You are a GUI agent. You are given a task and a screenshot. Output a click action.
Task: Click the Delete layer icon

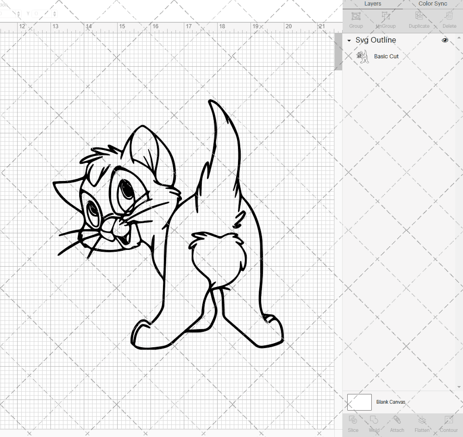[449, 16]
